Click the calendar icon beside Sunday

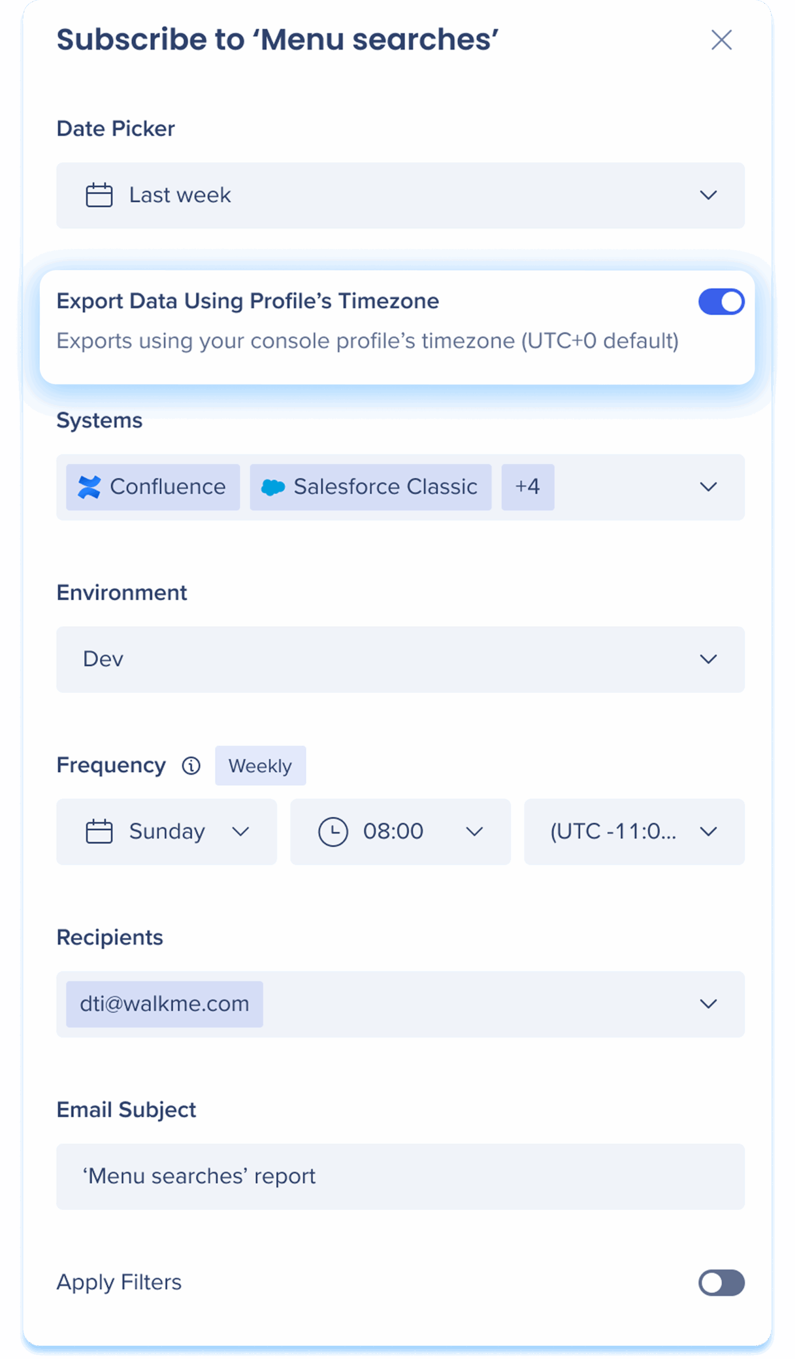(99, 831)
